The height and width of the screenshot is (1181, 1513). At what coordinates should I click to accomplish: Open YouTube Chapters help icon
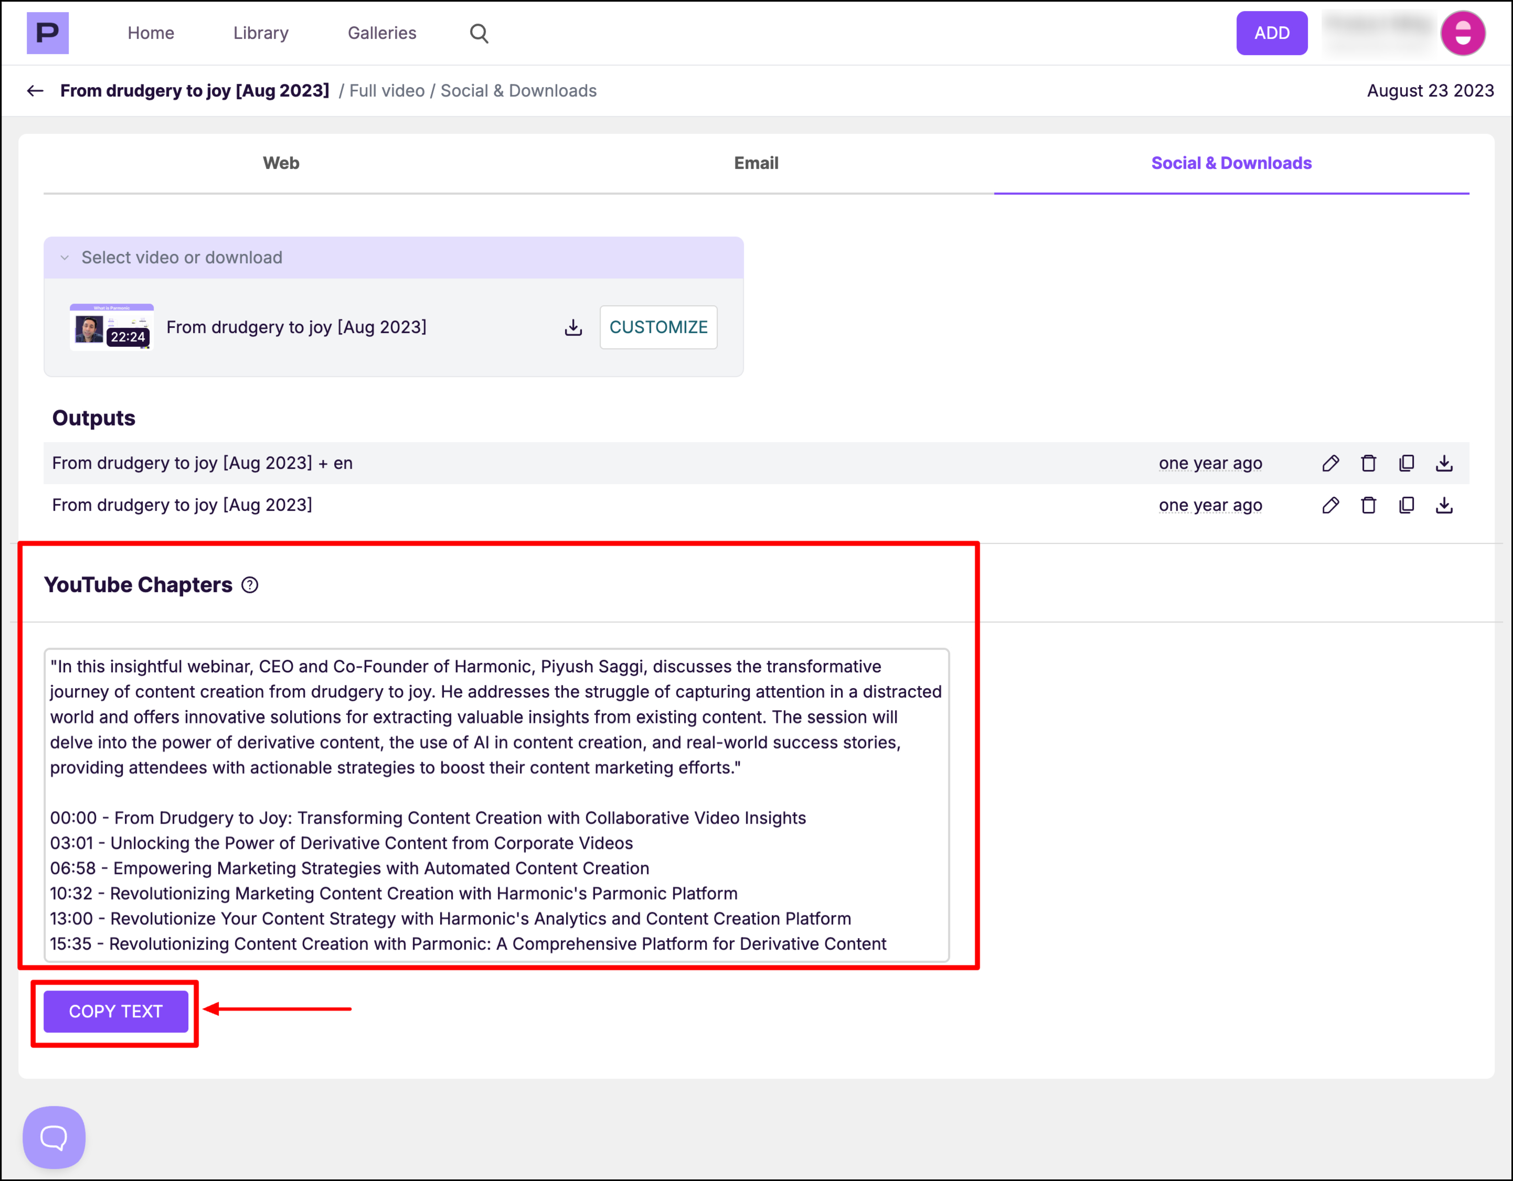click(x=250, y=585)
